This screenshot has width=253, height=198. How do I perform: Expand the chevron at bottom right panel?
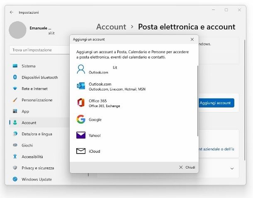232,169
